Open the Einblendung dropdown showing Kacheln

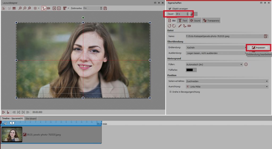(x=216, y=48)
